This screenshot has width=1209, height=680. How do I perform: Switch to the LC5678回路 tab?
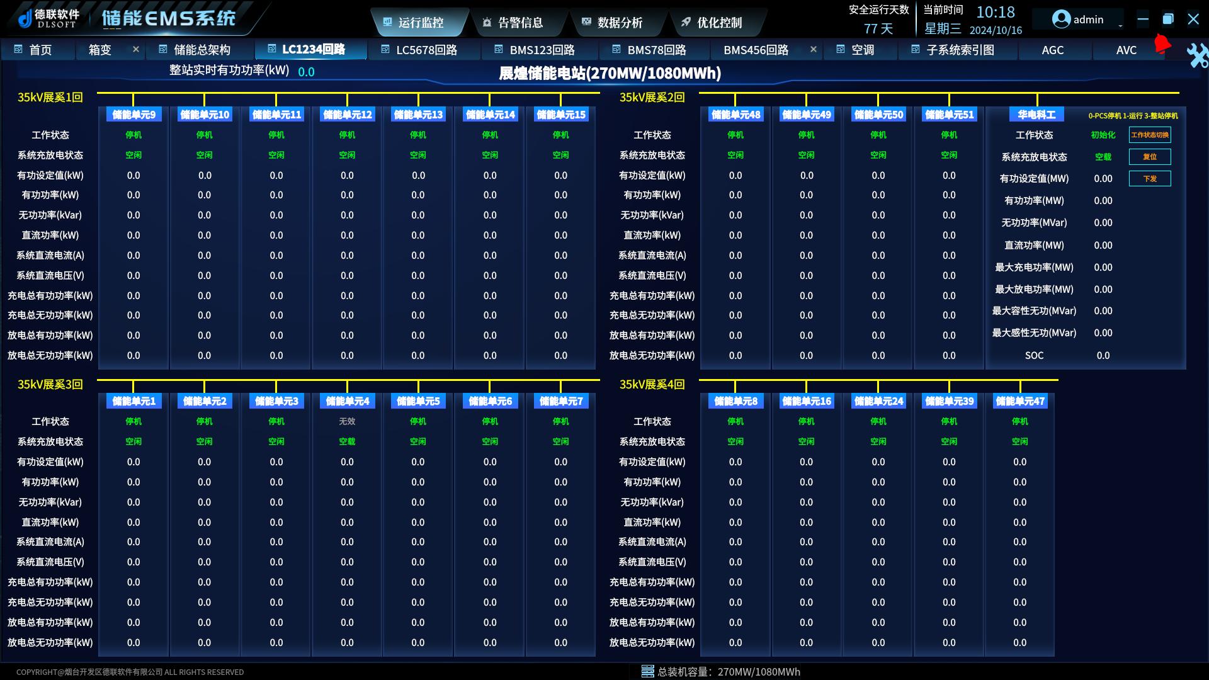point(426,50)
